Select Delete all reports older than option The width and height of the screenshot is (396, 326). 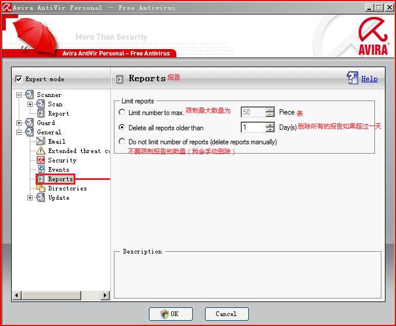[x=121, y=127]
